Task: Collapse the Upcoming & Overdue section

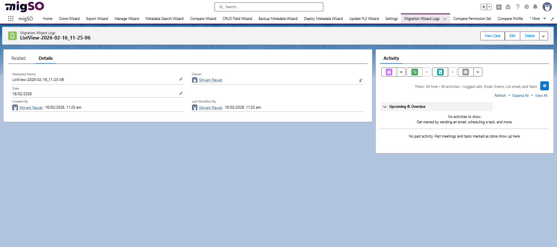Action: [385, 106]
